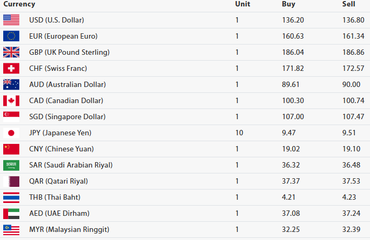Click the Buy column header

click(288, 4)
